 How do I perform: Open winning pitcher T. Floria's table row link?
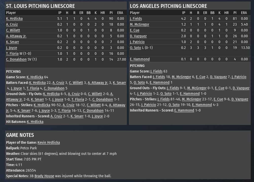(x=12, y=53)
